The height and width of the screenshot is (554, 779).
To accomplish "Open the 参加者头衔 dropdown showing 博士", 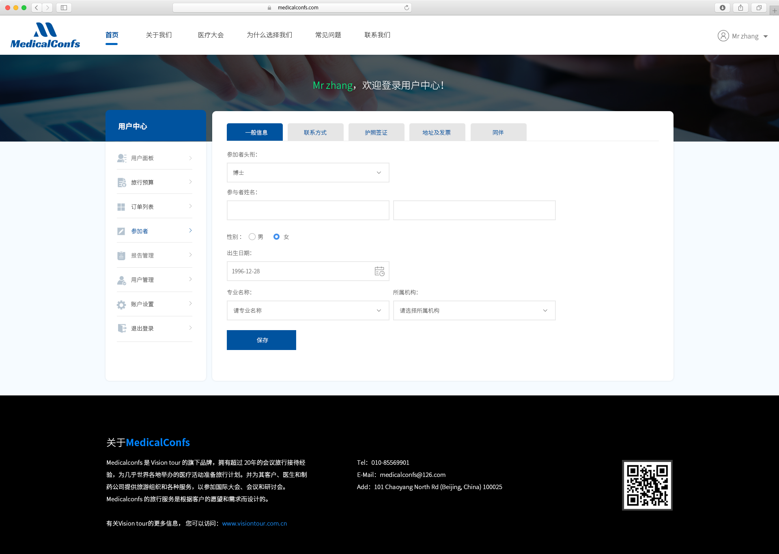I will (x=308, y=172).
